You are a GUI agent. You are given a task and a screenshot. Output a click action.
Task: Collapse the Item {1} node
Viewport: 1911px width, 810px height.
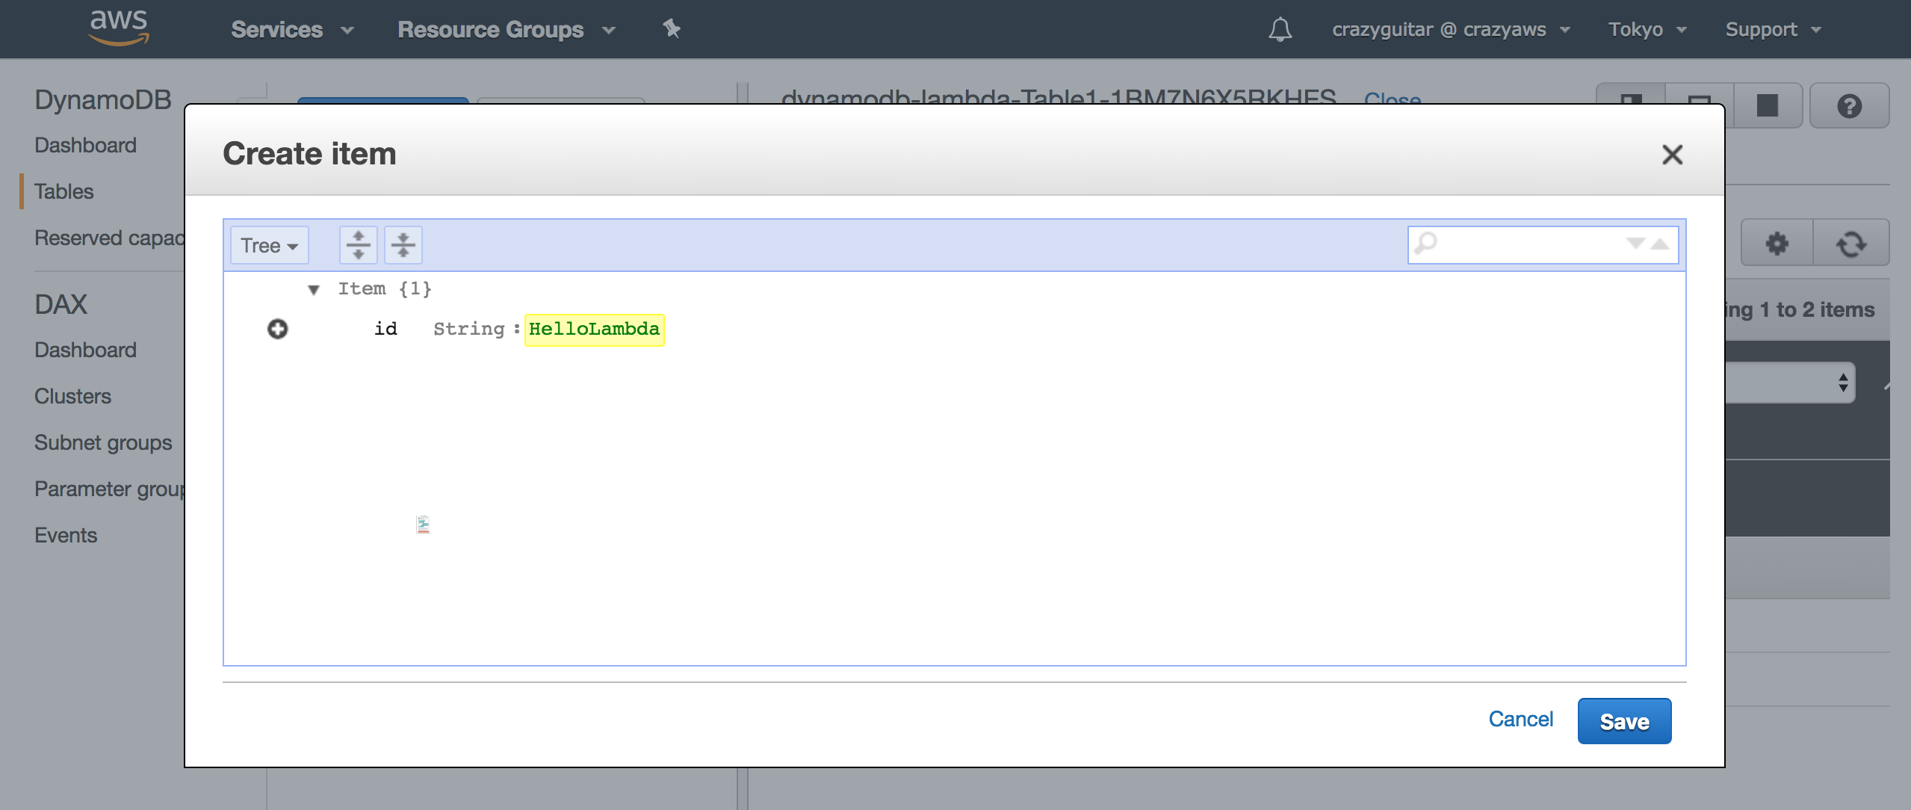(315, 288)
